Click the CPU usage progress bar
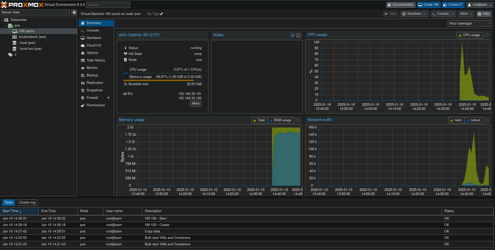This screenshot has width=495, height=250. [163, 73]
